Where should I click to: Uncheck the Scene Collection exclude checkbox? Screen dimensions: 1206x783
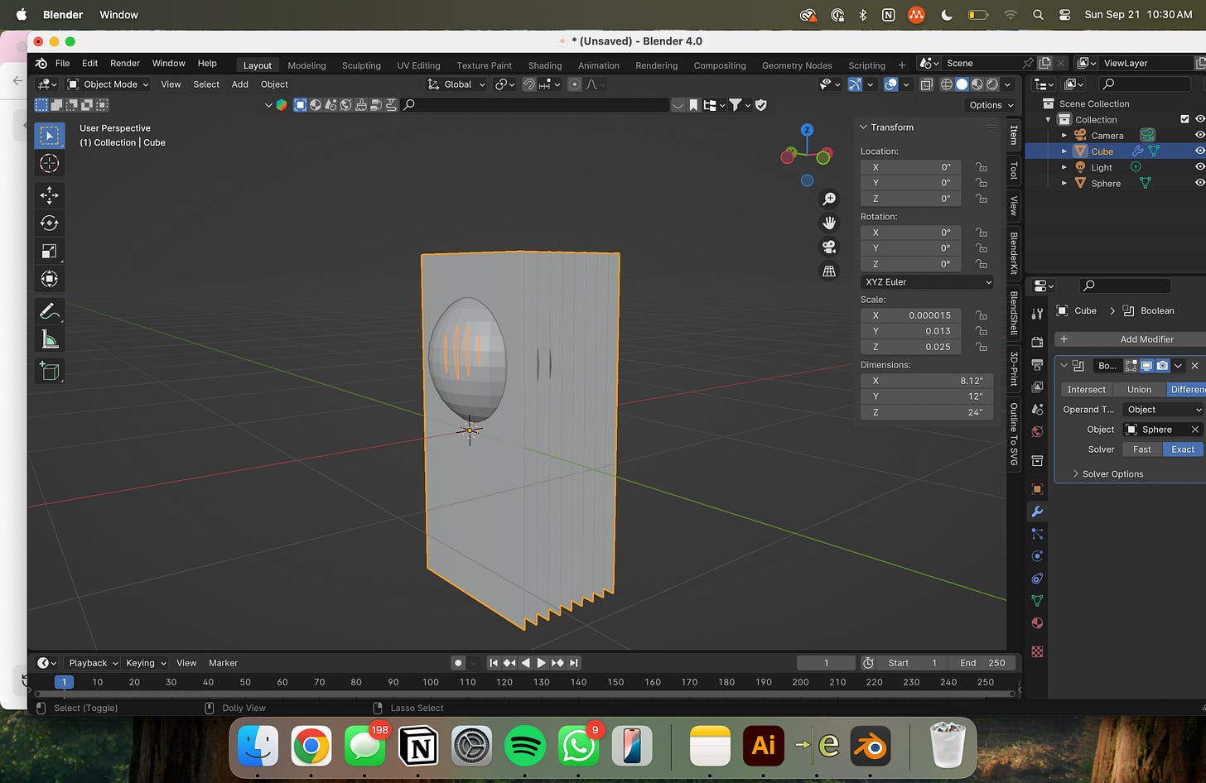click(1184, 119)
